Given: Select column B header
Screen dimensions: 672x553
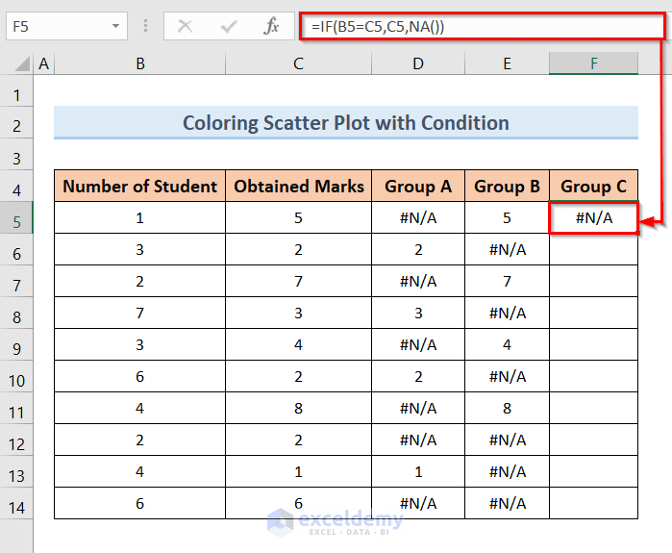Looking at the screenshot, I should tap(140, 64).
